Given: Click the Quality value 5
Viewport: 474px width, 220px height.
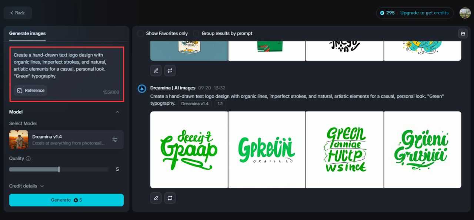Looking at the screenshot, I should pos(117,169).
